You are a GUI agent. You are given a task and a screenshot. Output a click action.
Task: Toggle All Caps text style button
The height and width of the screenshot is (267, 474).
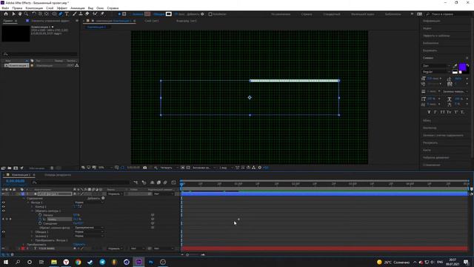click(442, 112)
